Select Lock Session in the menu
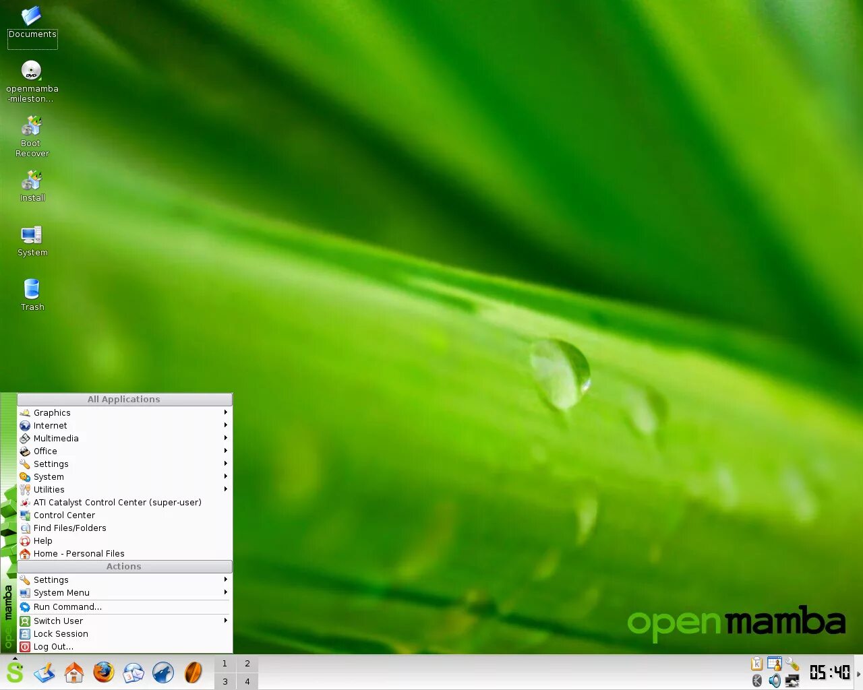 (125, 633)
